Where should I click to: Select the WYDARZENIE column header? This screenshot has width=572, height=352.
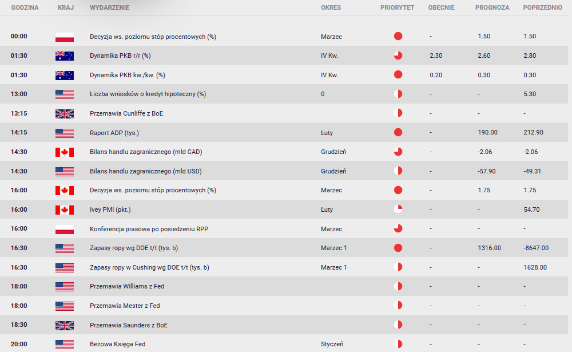(x=110, y=7)
